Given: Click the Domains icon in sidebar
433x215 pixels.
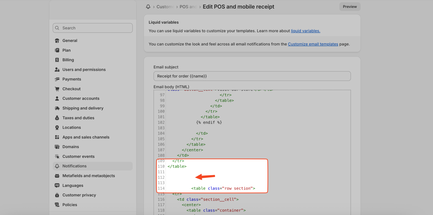Looking at the screenshot, I should (57, 147).
